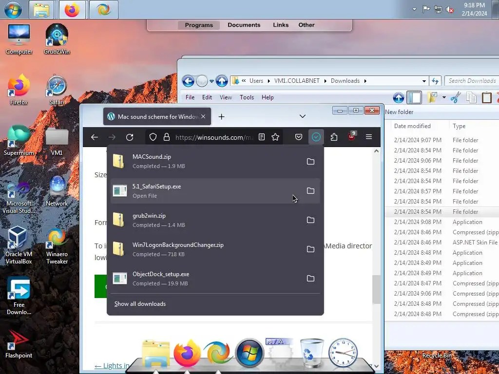This screenshot has height=374, width=499.
Task: Click New folder in Explorer
Action: pos(399,112)
